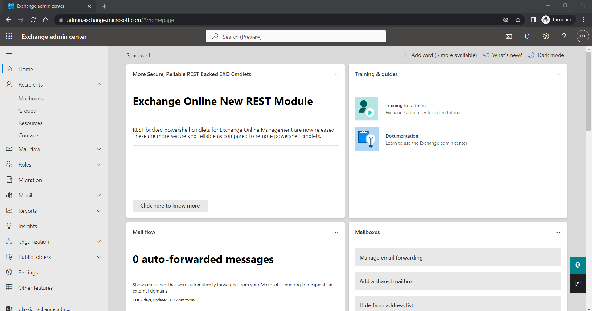Collapse navigation with hamburger icon
Image resolution: width=592 pixels, height=311 pixels.
[x=9, y=54]
